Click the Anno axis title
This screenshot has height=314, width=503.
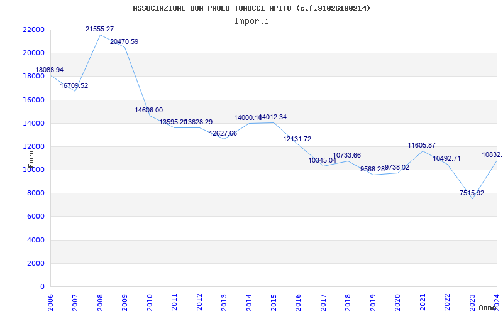point(487,308)
